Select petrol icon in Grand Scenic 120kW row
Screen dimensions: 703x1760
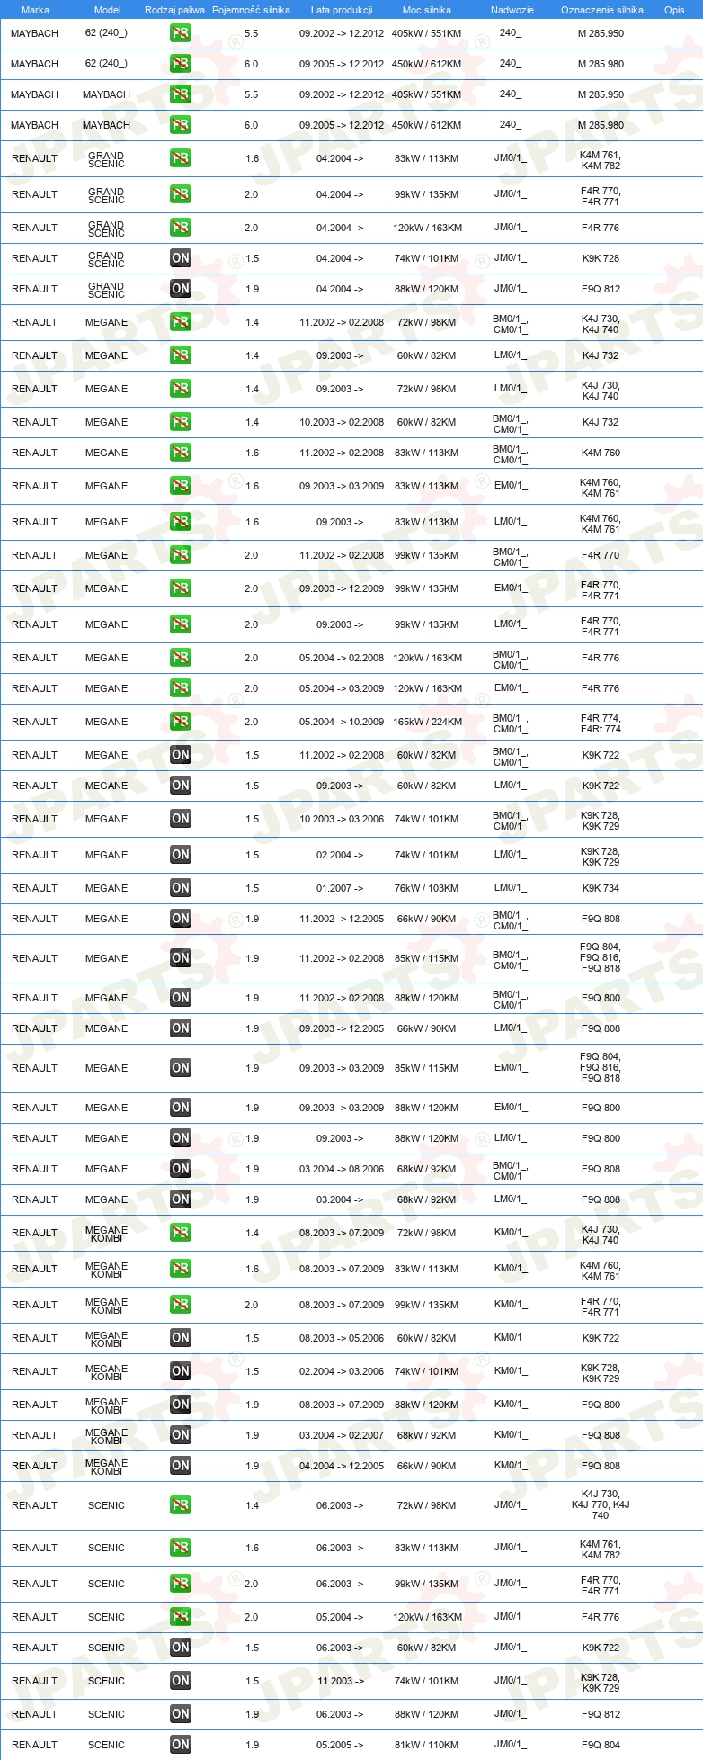point(181,228)
